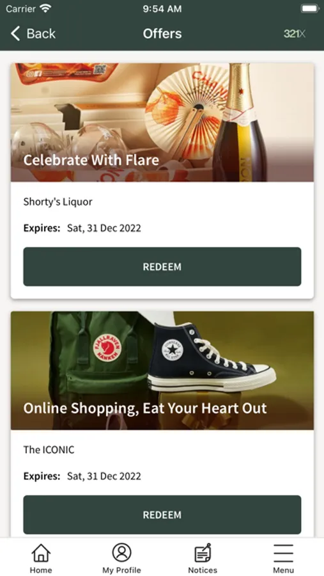
Task: Redeem the Shorty's Liquor offer
Action: 162,267
